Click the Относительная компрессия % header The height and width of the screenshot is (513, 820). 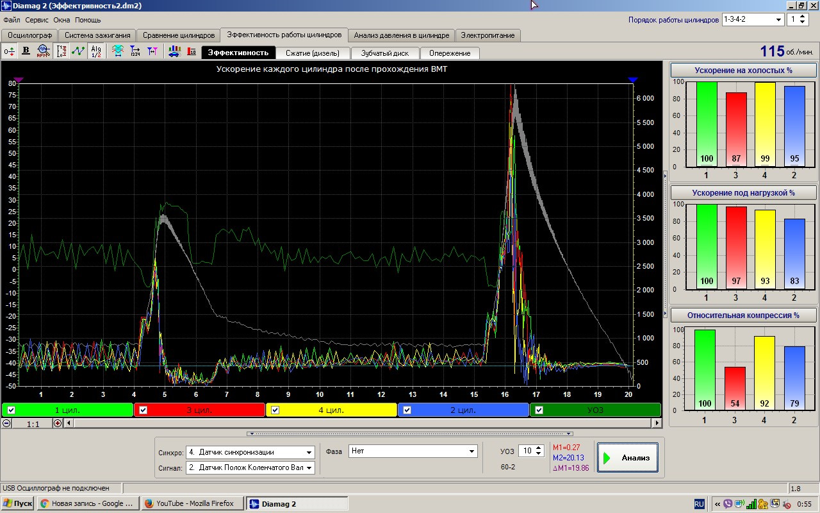coord(744,315)
